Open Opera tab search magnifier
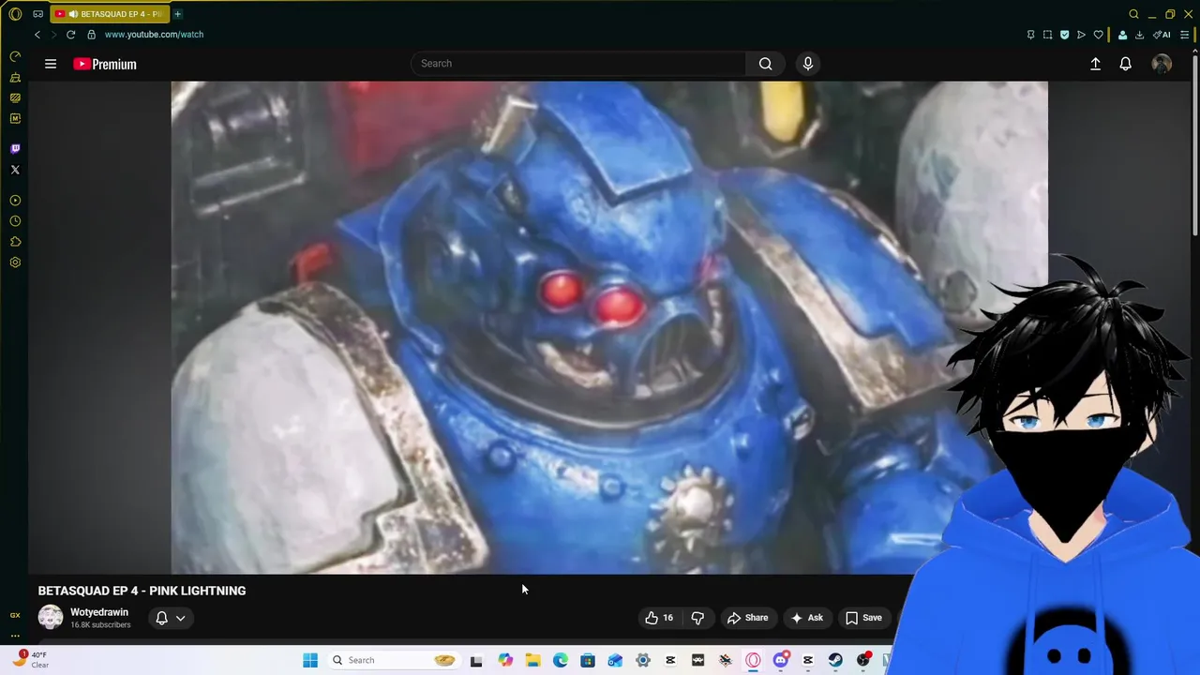Viewport: 1200px width, 675px height. coord(1133,14)
